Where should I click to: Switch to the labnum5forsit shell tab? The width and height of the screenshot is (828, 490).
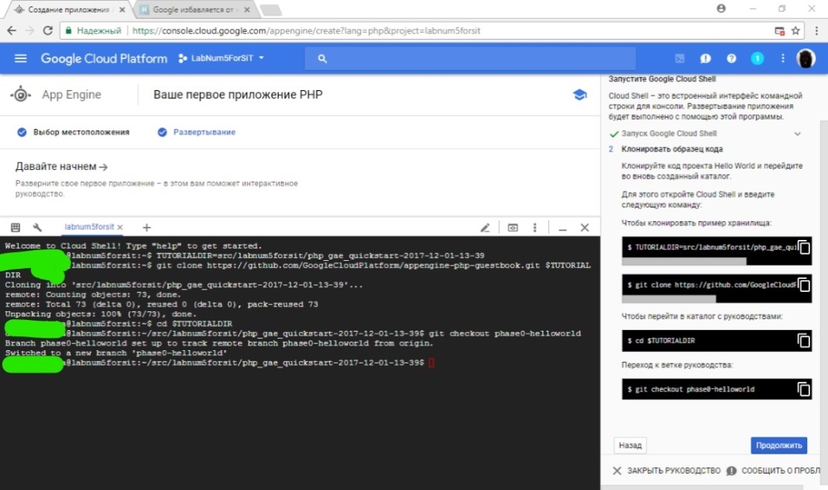click(x=89, y=227)
